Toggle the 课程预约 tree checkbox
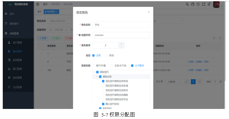The image size is (229, 119). [97, 72]
